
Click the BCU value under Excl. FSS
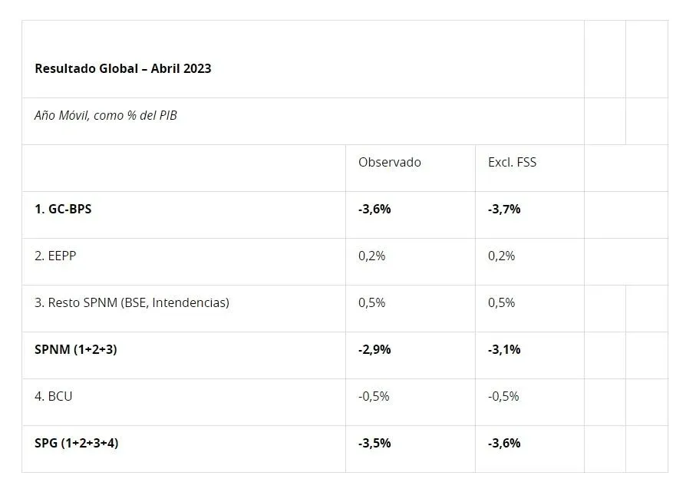(503, 396)
